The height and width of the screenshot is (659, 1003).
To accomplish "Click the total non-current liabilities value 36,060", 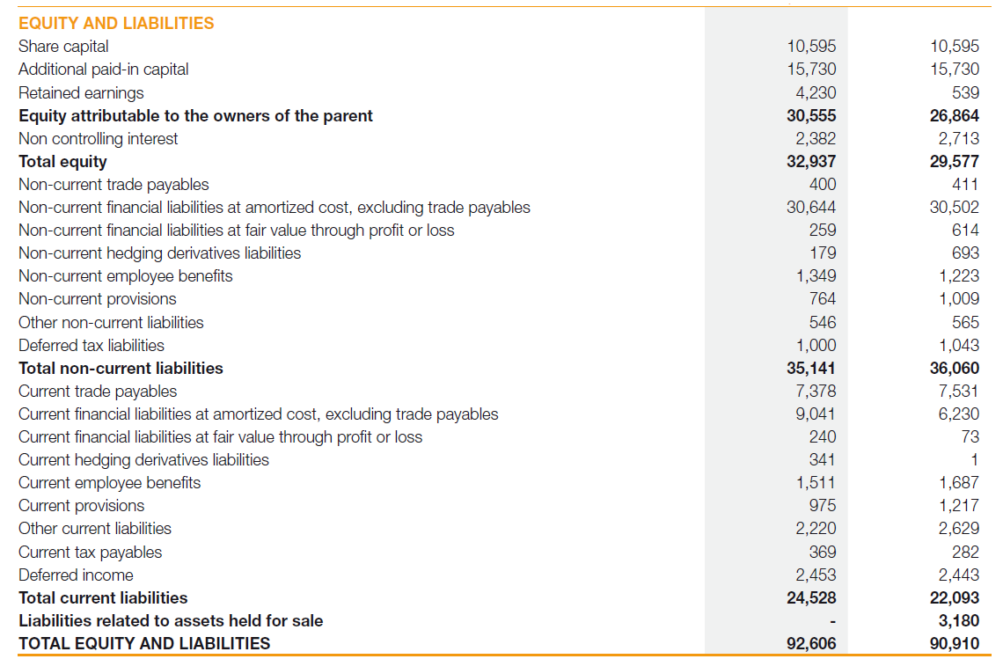I will click(x=955, y=369).
